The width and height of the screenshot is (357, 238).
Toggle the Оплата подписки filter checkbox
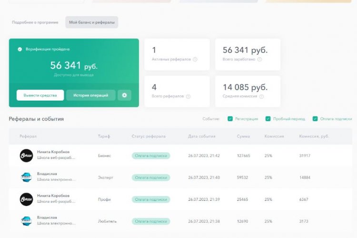(315, 119)
